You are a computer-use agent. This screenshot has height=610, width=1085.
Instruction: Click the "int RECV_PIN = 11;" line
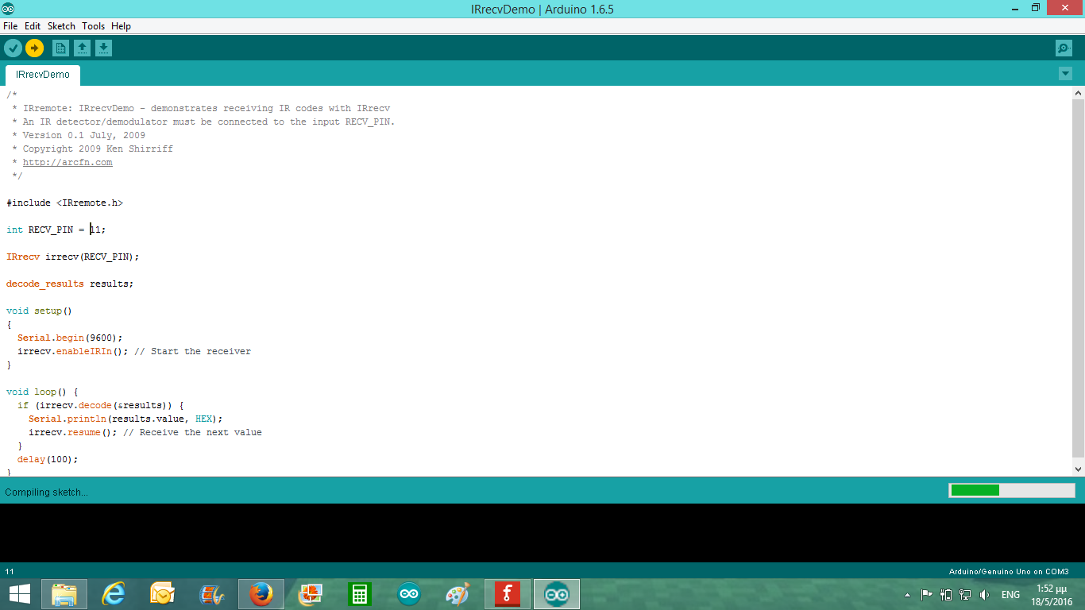pos(56,230)
